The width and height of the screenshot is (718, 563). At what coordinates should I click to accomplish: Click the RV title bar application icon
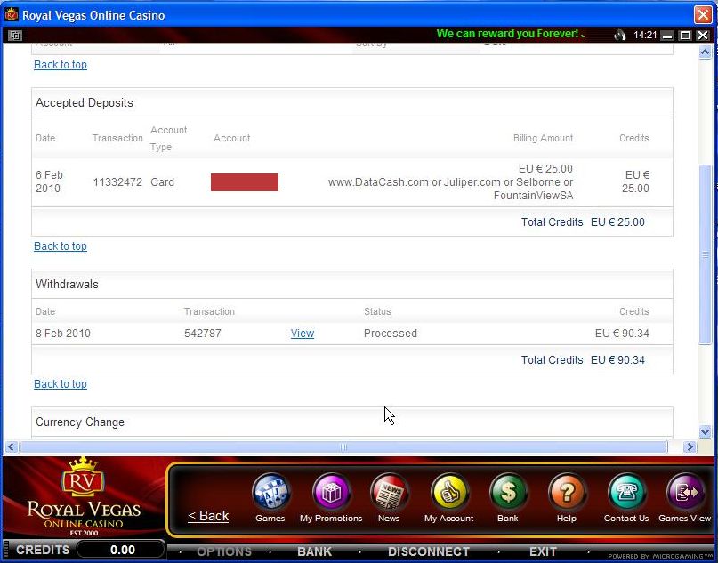11,14
